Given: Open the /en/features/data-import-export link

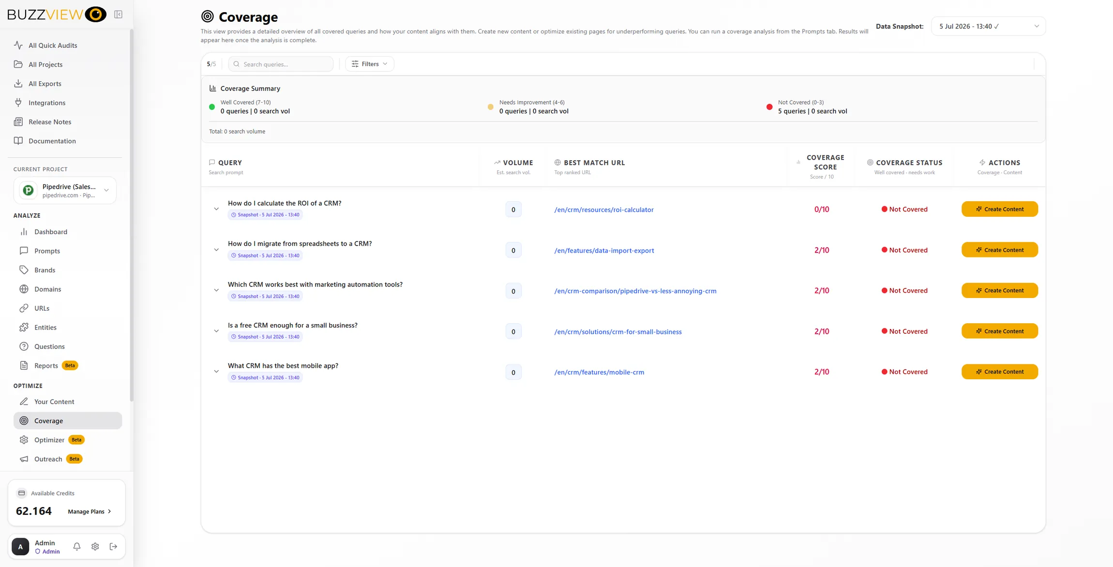Looking at the screenshot, I should (604, 250).
